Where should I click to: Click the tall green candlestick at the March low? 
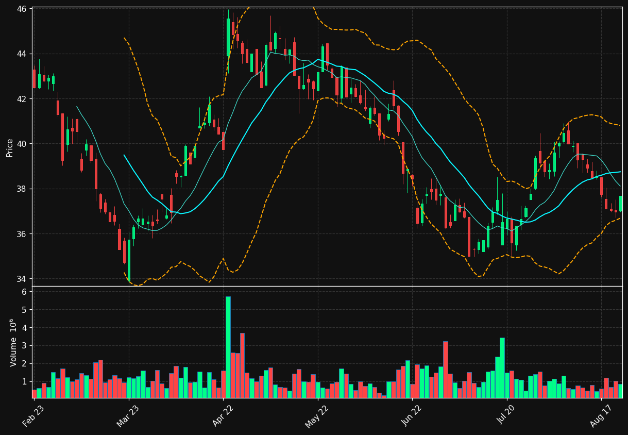pyautogui.click(x=129, y=261)
